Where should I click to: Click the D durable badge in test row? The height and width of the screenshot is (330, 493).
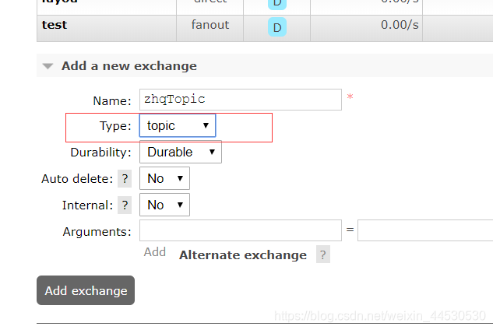(277, 27)
